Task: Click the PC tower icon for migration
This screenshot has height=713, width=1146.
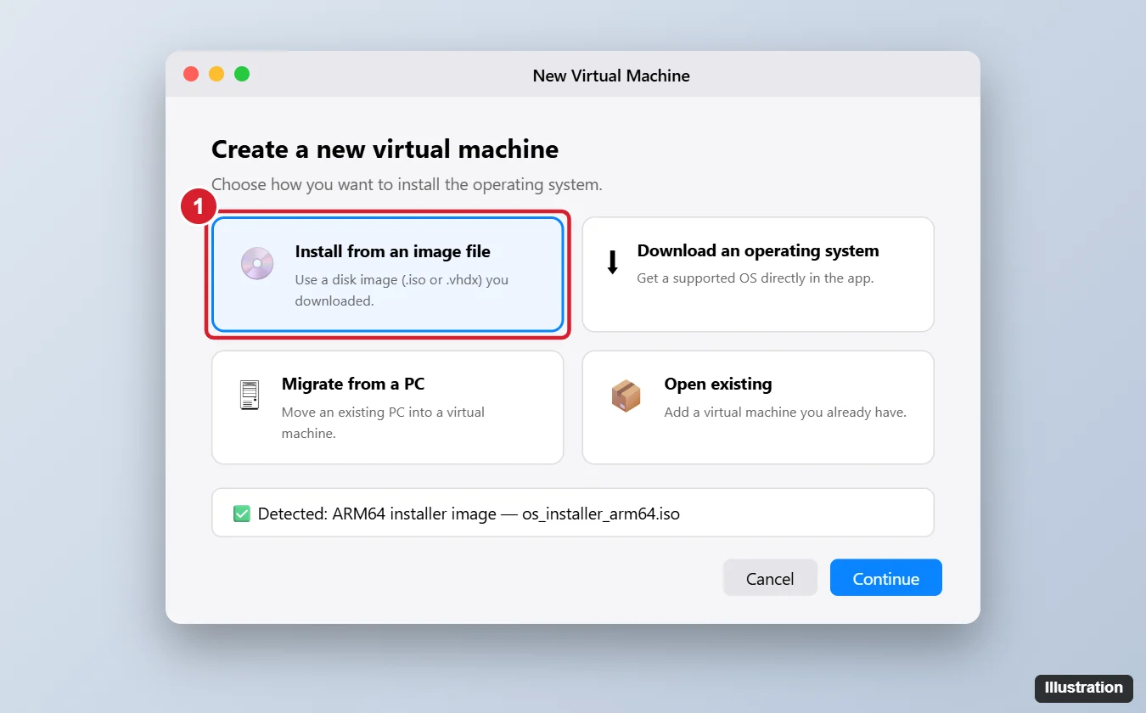Action: (x=249, y=396)
